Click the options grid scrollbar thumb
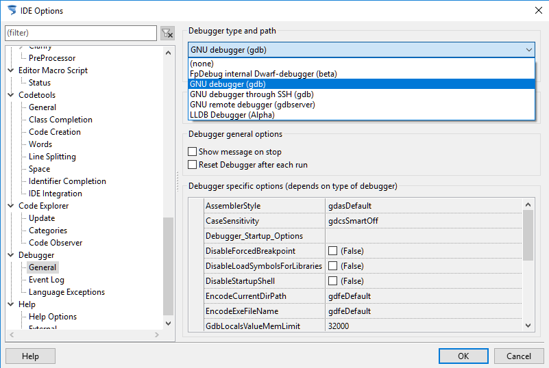Viewport: 549px width, 368px height. pos(528,235)
